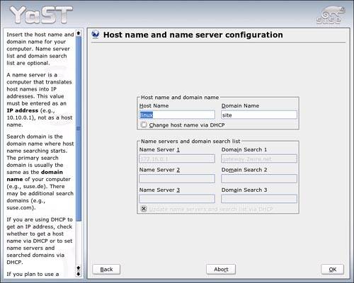
Task: Click the Name Server 1 field
Action: [177, 158]
